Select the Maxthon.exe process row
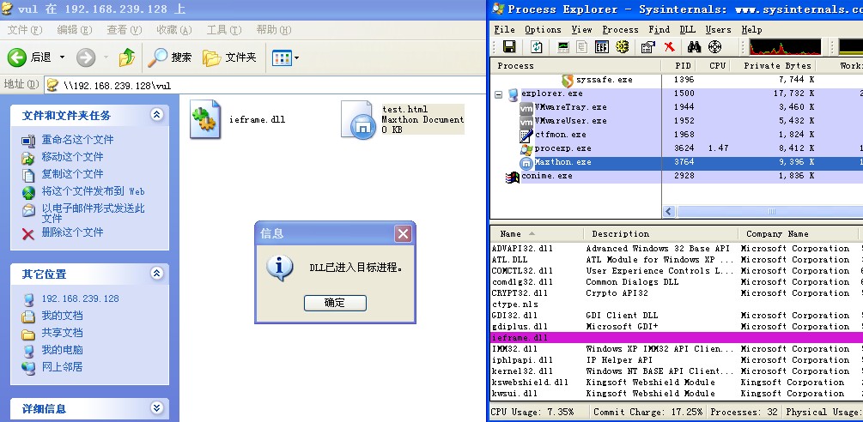The height and width of the screenshot is (422, 863). pos(676,163)
